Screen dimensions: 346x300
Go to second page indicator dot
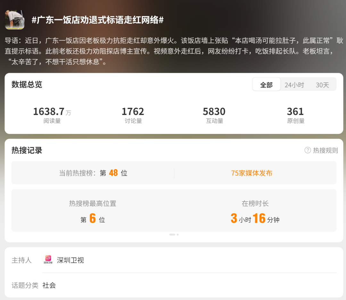[178, 235]
